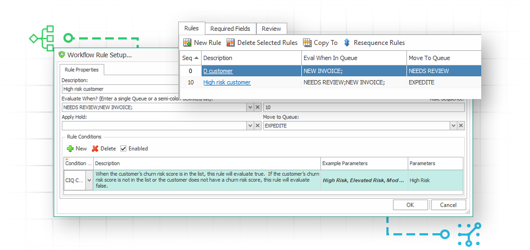Click the Delete Selected Rules label
The width and height of the screenshot is (530, 250).
coord(267,43)
